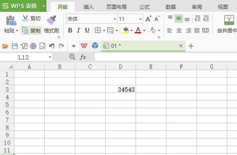237x155 pixels.
Task: Toggle middle vertical alignment
Action: [x=179, y=19]
